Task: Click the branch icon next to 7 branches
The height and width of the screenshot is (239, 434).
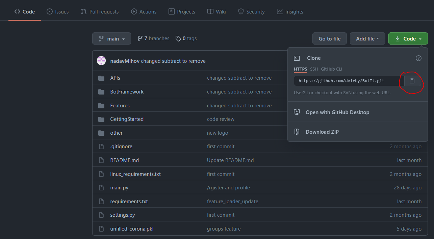Action: [140, 38]
